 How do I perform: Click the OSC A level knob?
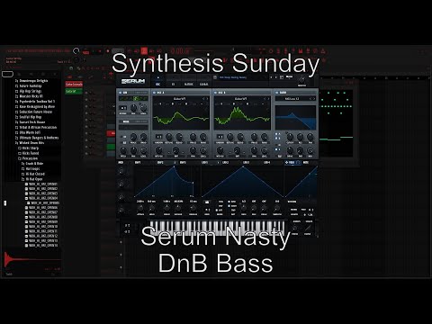tap(203, 150)
